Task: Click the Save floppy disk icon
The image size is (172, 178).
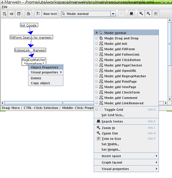Action: (19, 14)
